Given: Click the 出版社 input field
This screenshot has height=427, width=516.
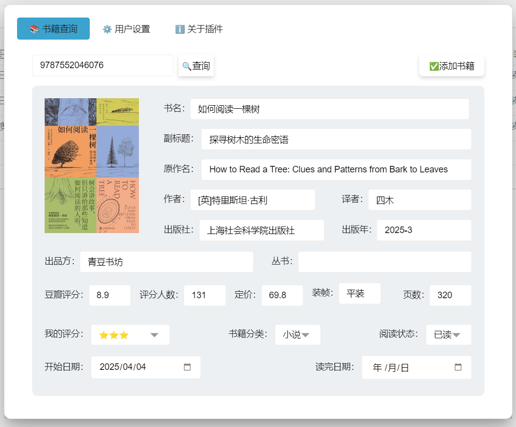Looking at the screenshot, I should coord(261,231).
